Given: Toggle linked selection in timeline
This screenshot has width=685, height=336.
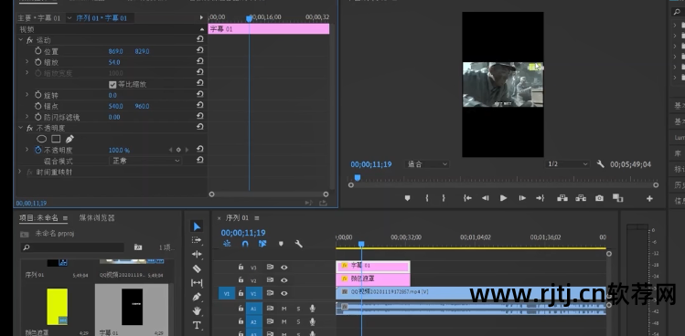Looking at the screenshot, I should pyautogui.click(x=262, y=244).
